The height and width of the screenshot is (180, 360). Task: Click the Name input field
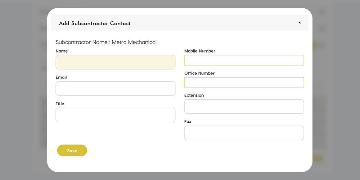click(116, 62)
